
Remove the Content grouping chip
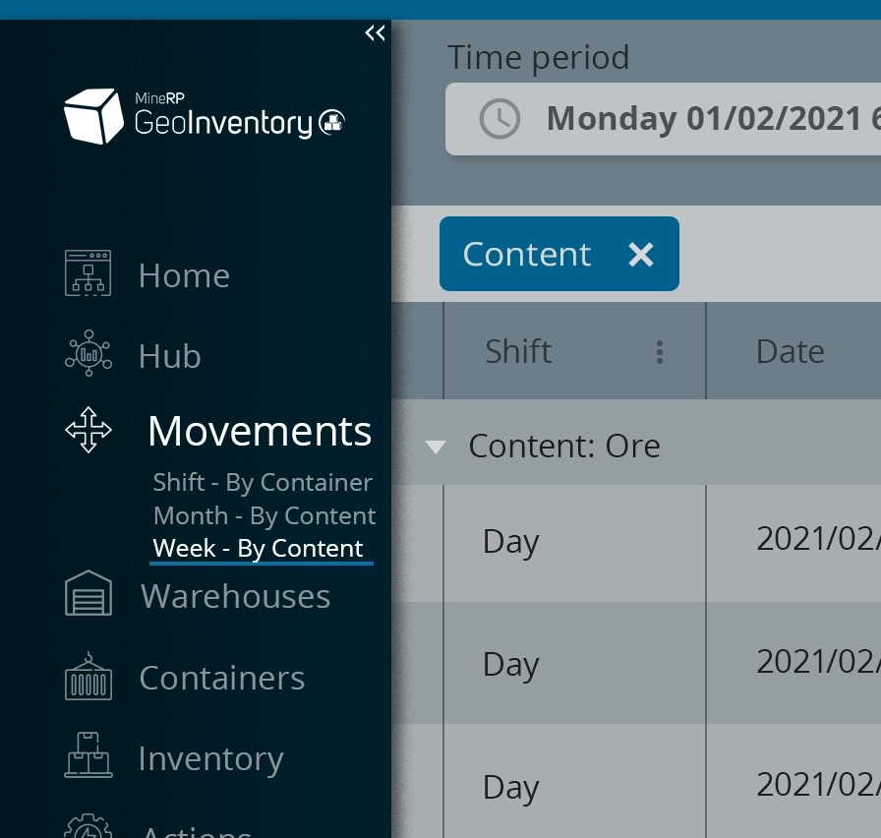click(641, 255)
